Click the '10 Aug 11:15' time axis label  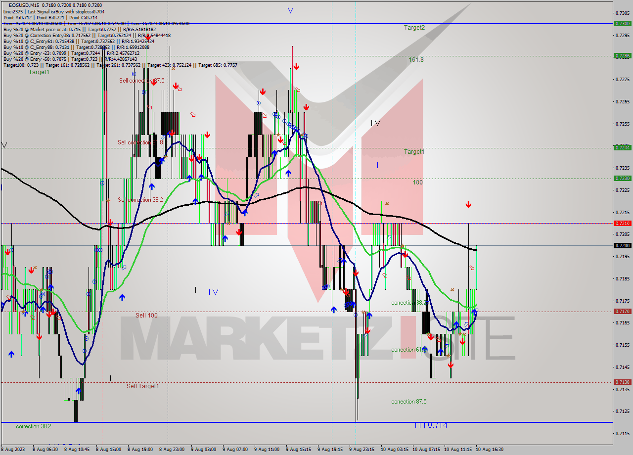pos(457,450)
